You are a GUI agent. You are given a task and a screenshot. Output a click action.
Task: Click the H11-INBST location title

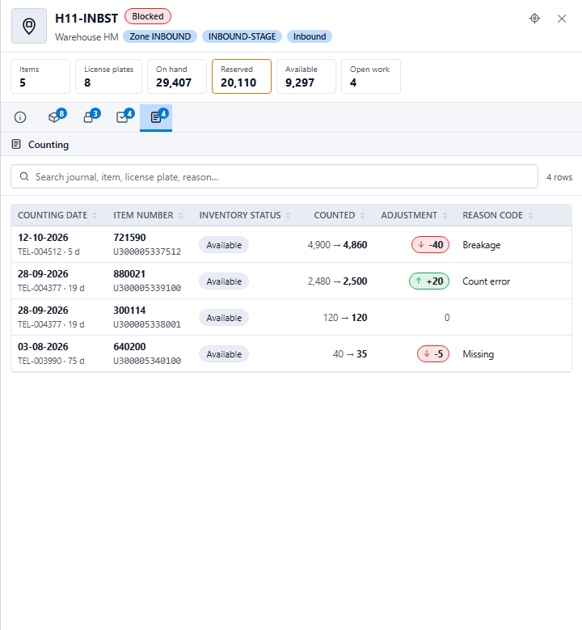(x=86, y=19)
